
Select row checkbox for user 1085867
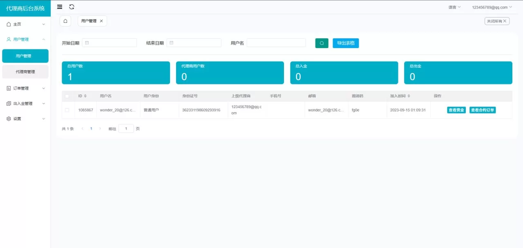point(67,110)
